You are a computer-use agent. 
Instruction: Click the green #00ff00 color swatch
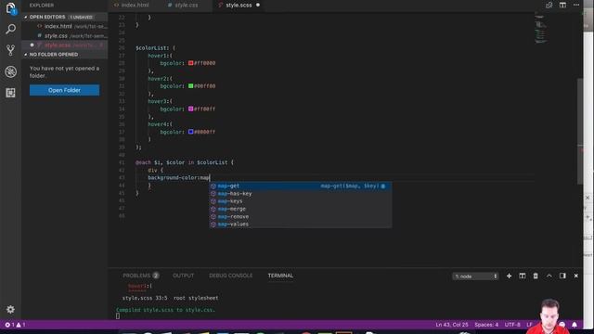190,86
